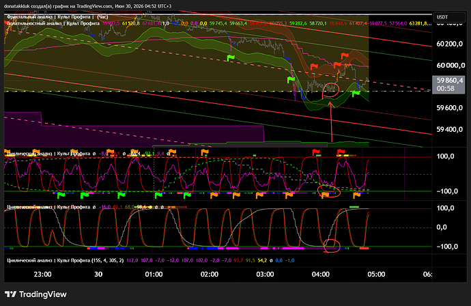Click the 30 date label on time axis
Screen dimensions: 471x306
pos(98,275)
